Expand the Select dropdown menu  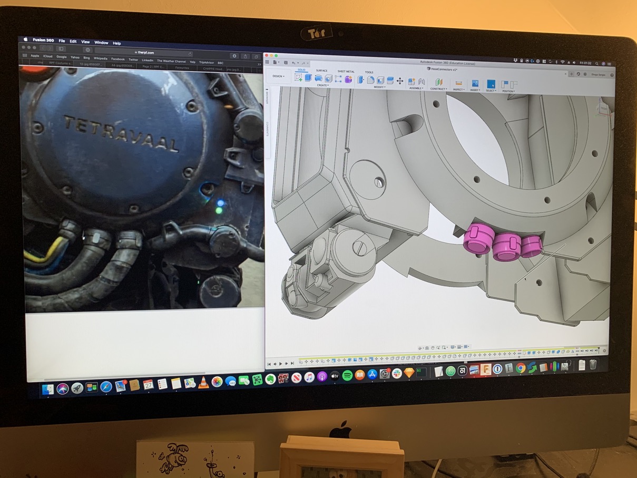pyautogui.click(x=491, y=91)
